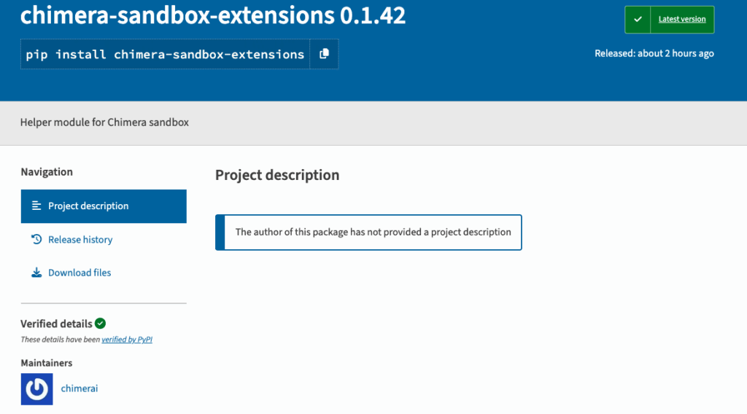
Task: Click the green checkmark beside Latest version
Action: click(638, 20)
